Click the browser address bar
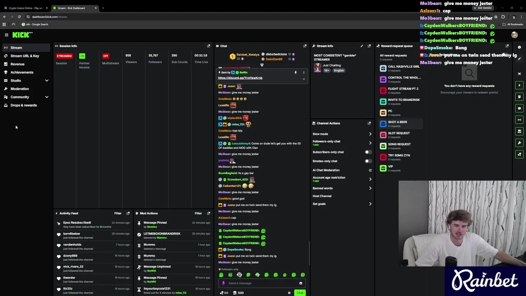526x296 pixels. pos(247,17)
